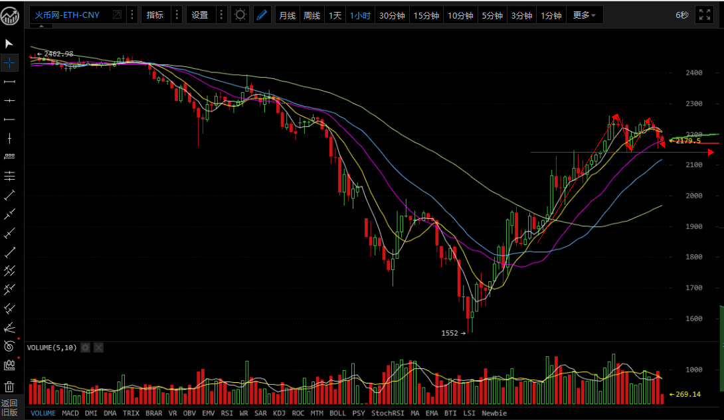724x420 pixels.
Task: Open the 设置 settings menu
Action: click(x=199, y=15)
